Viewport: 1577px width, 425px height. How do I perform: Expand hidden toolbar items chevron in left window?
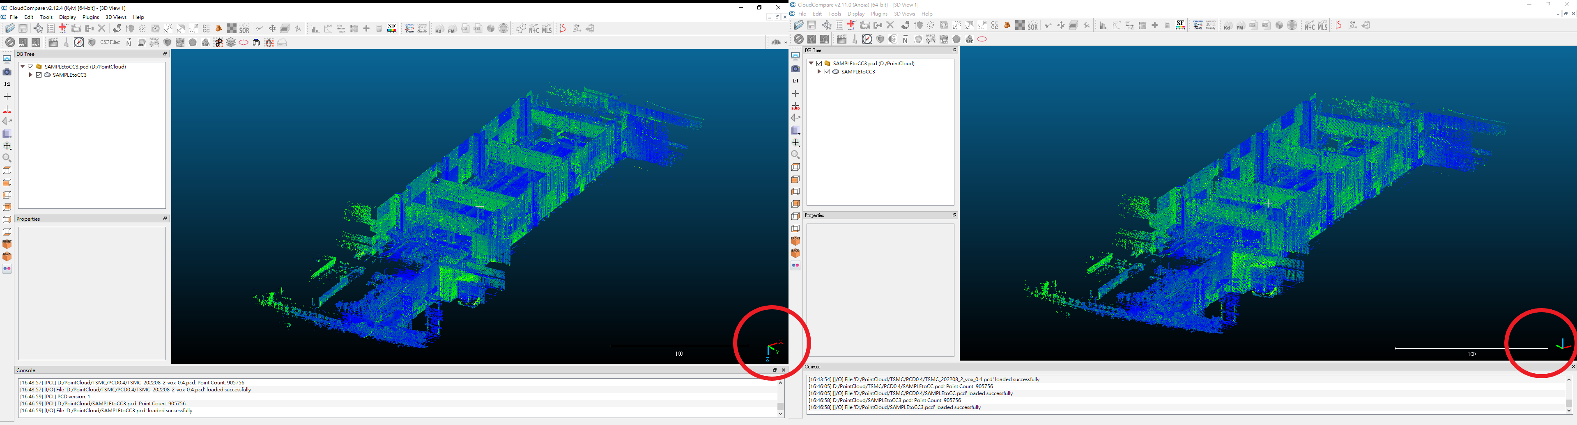[785, 43]
